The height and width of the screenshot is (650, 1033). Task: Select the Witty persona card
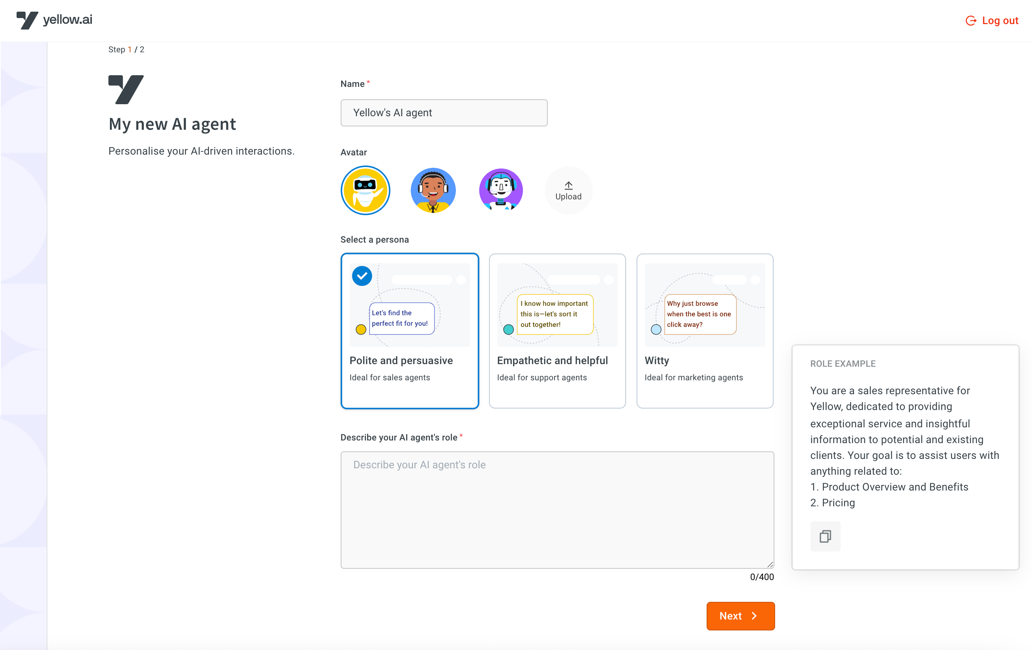705,331
